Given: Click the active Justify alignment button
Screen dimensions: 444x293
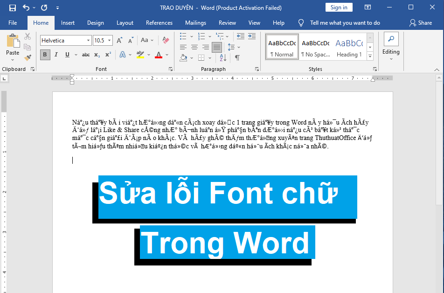Looking at the screenshot, I should 216,47.
